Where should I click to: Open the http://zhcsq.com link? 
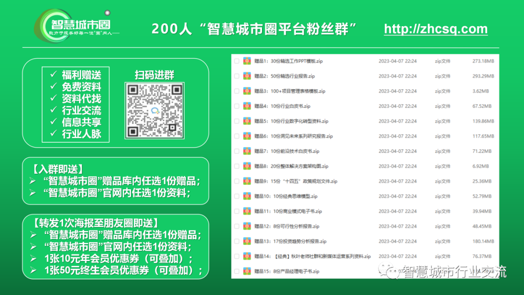[x=436, y=29]
